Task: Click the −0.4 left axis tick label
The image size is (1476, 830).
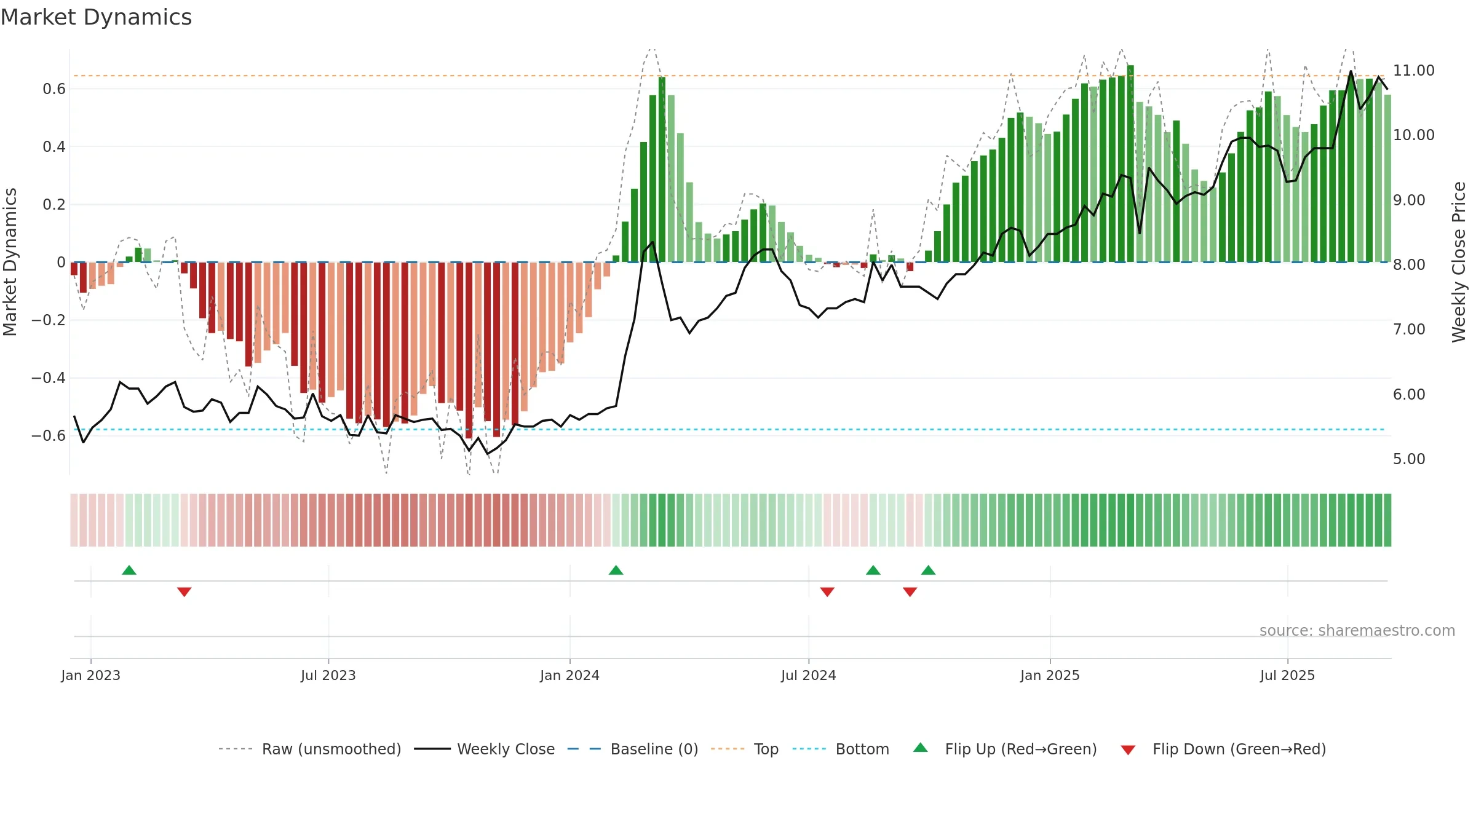Action: [49, 378]
